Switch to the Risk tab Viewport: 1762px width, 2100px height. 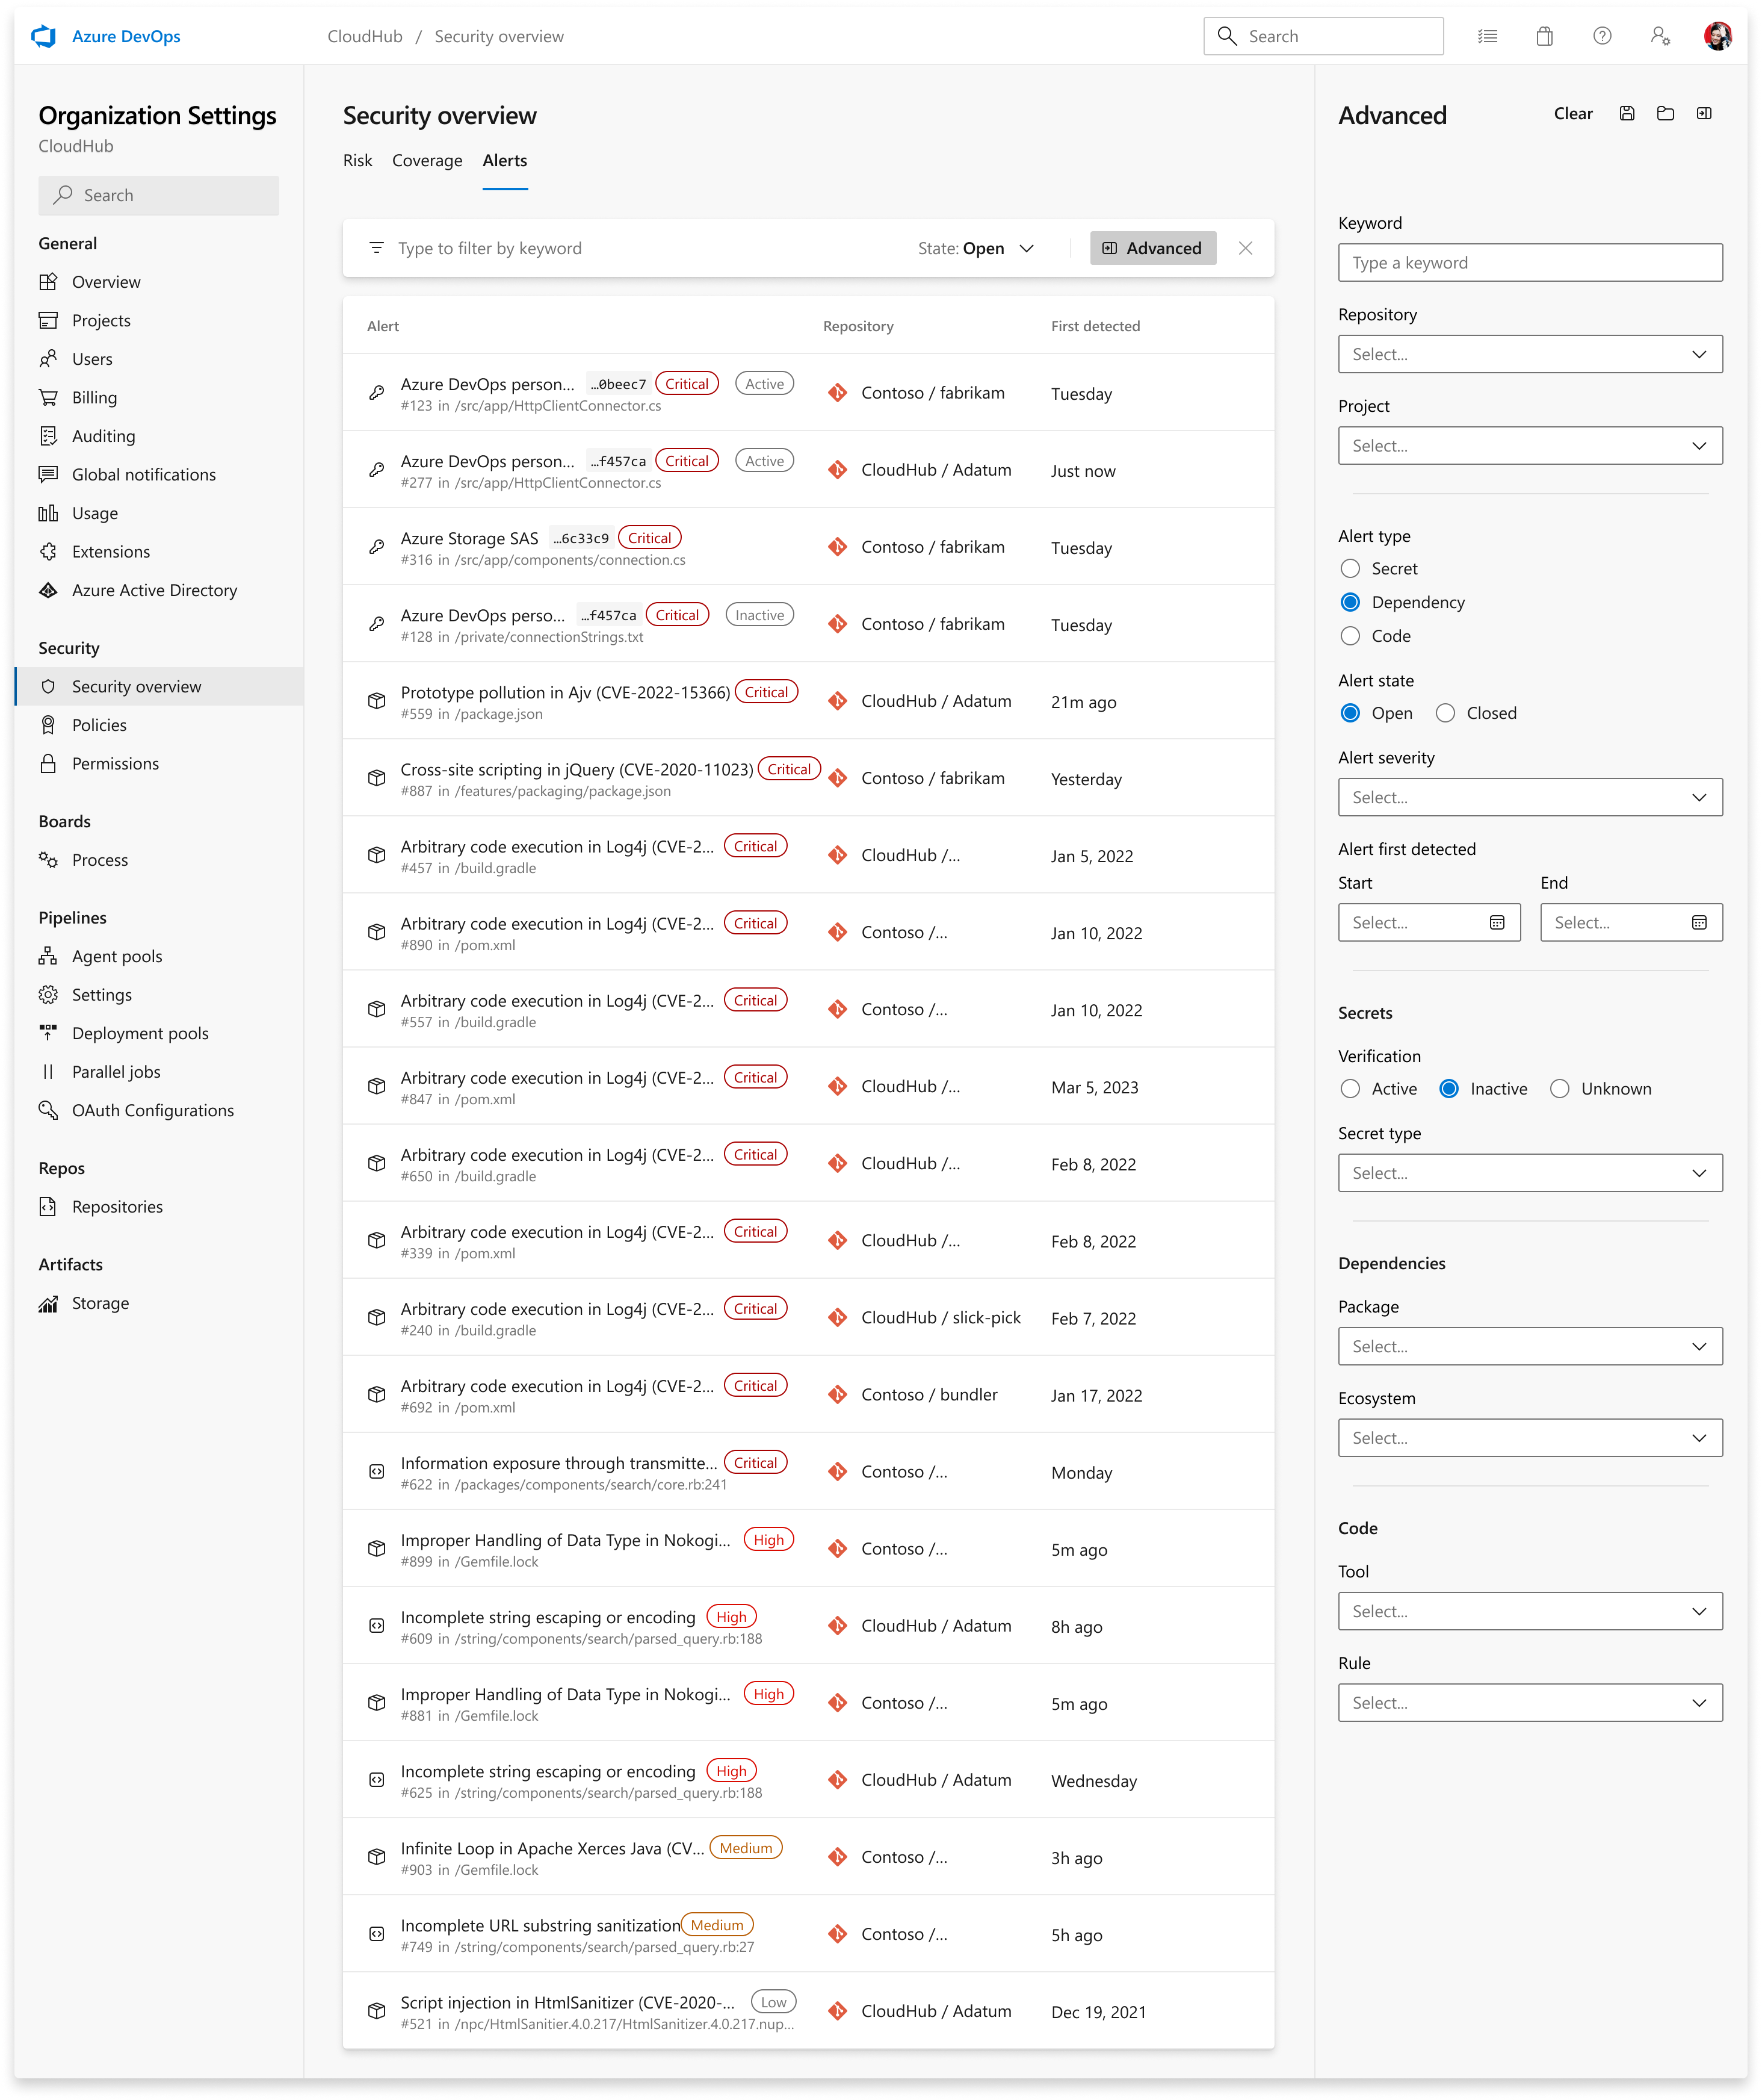pyautogui.click(x=358, y=161)
